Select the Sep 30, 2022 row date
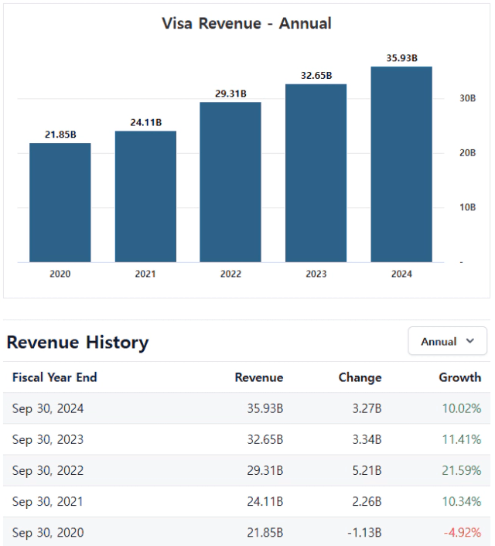495x546 pixels. (x=48, y=470)
